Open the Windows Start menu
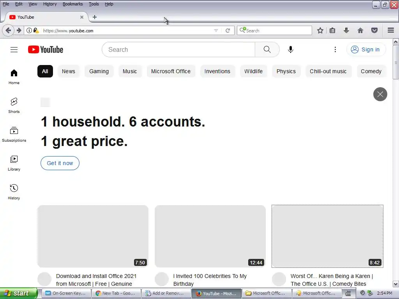The image size is (399, 299). pos(18,294)
